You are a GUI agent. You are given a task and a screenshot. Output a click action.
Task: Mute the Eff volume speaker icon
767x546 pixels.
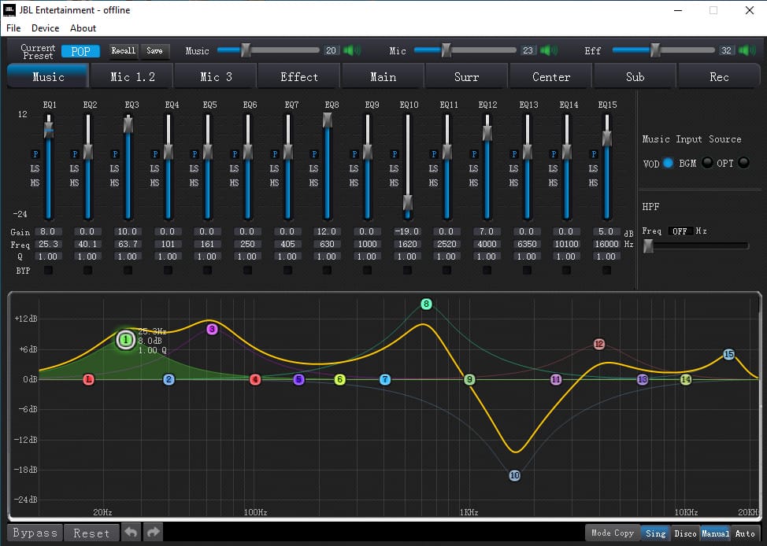click(x=747, y=50)
